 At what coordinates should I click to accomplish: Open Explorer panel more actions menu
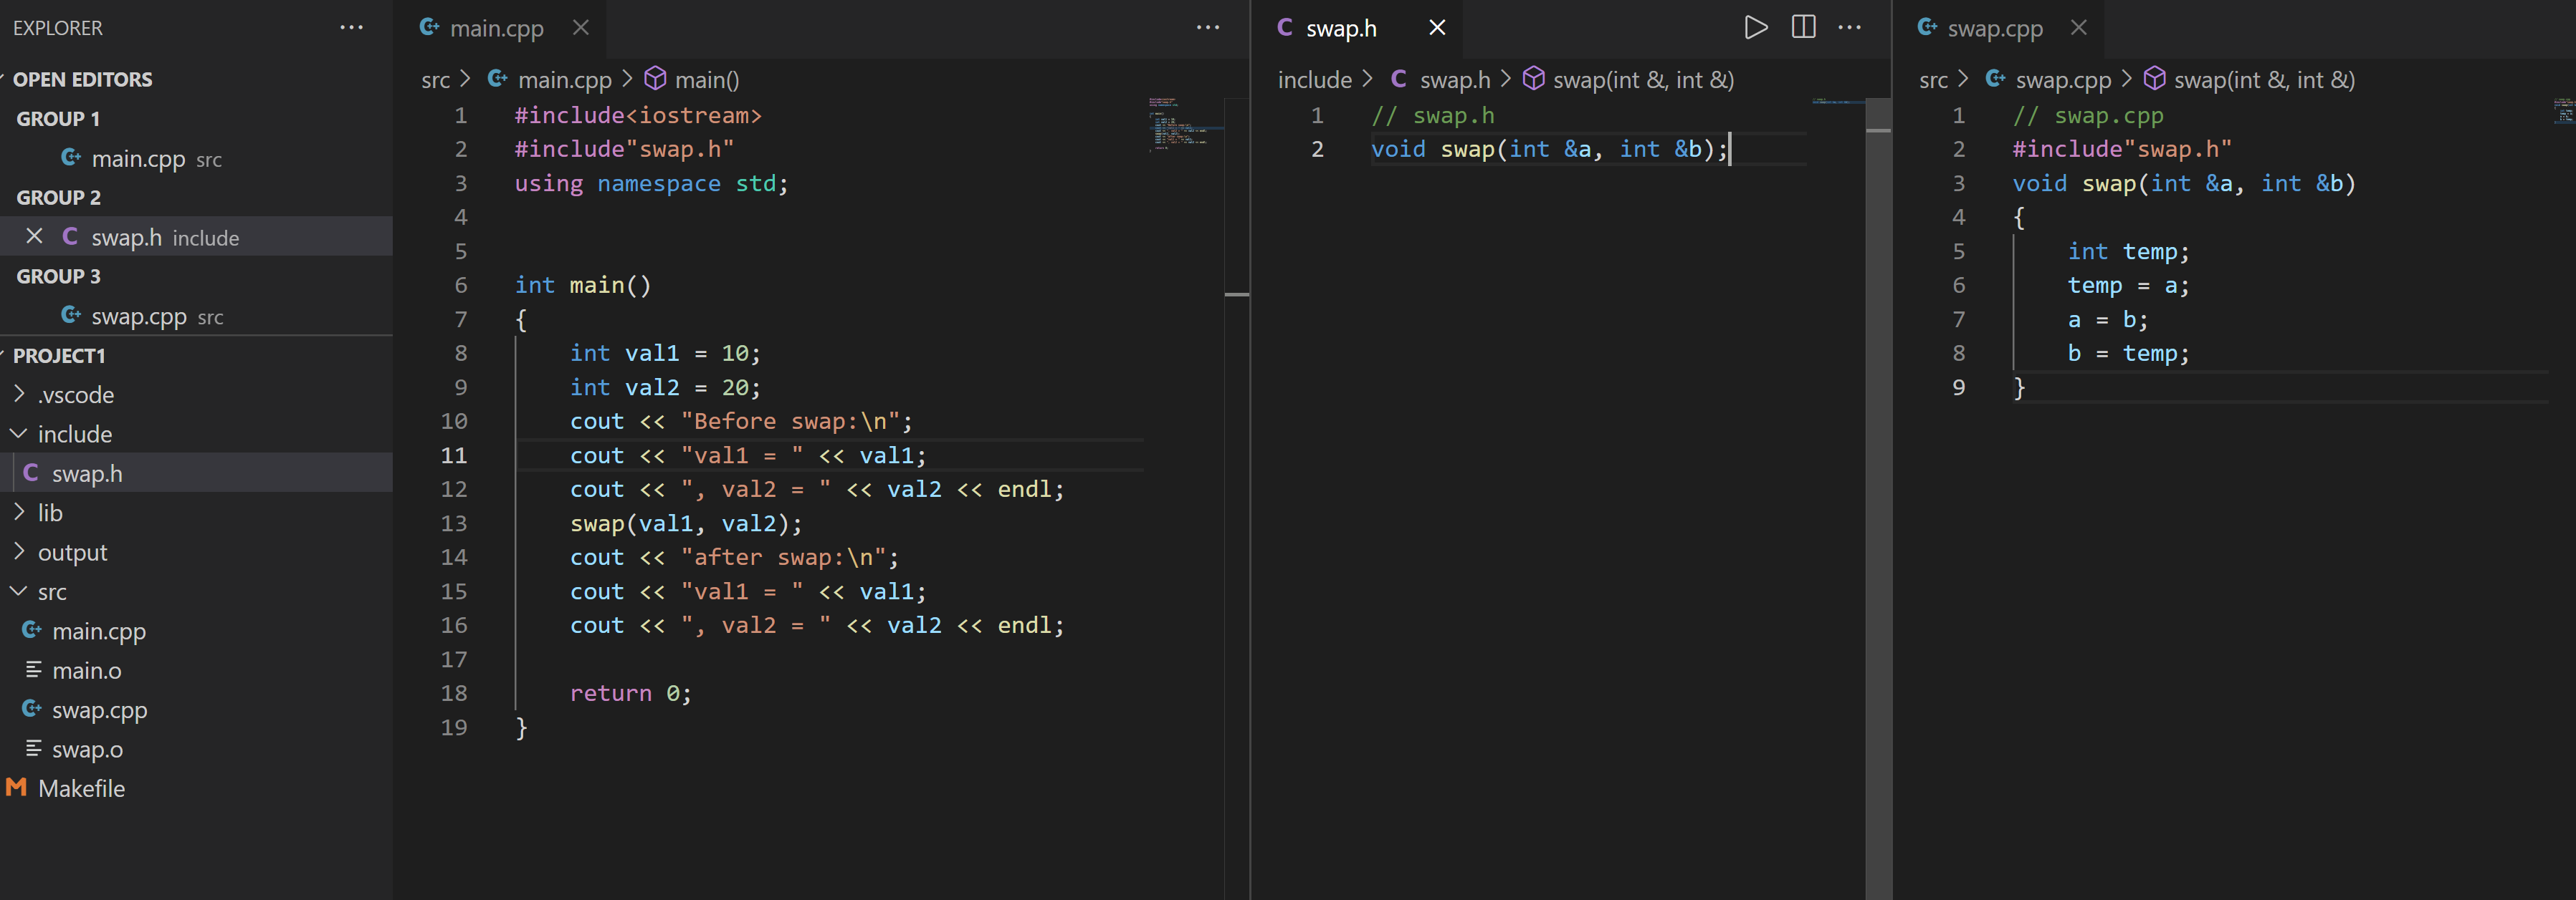coord(351,27)
